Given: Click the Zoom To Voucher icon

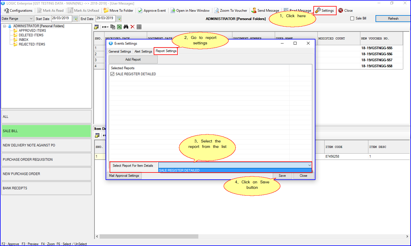Looking at the screenshot, I should (217, 11).
